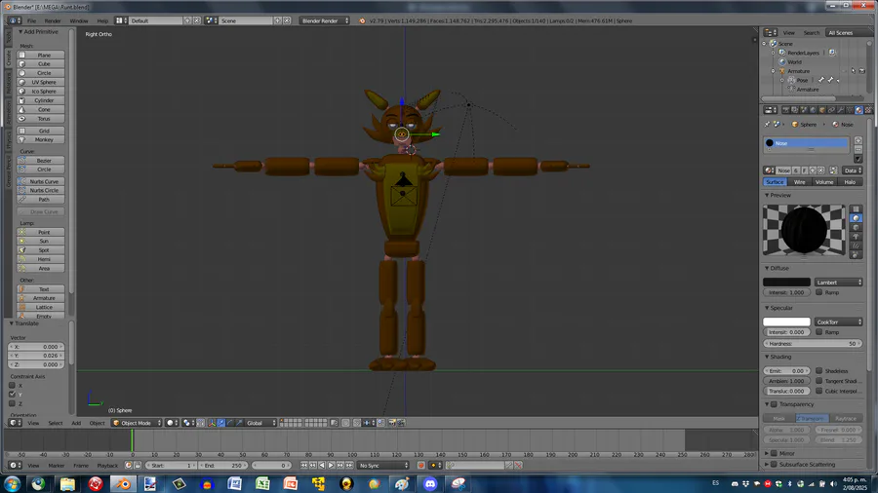
Task: Open the Lambert diffuse shader dropdown
Action: point(838,283)
